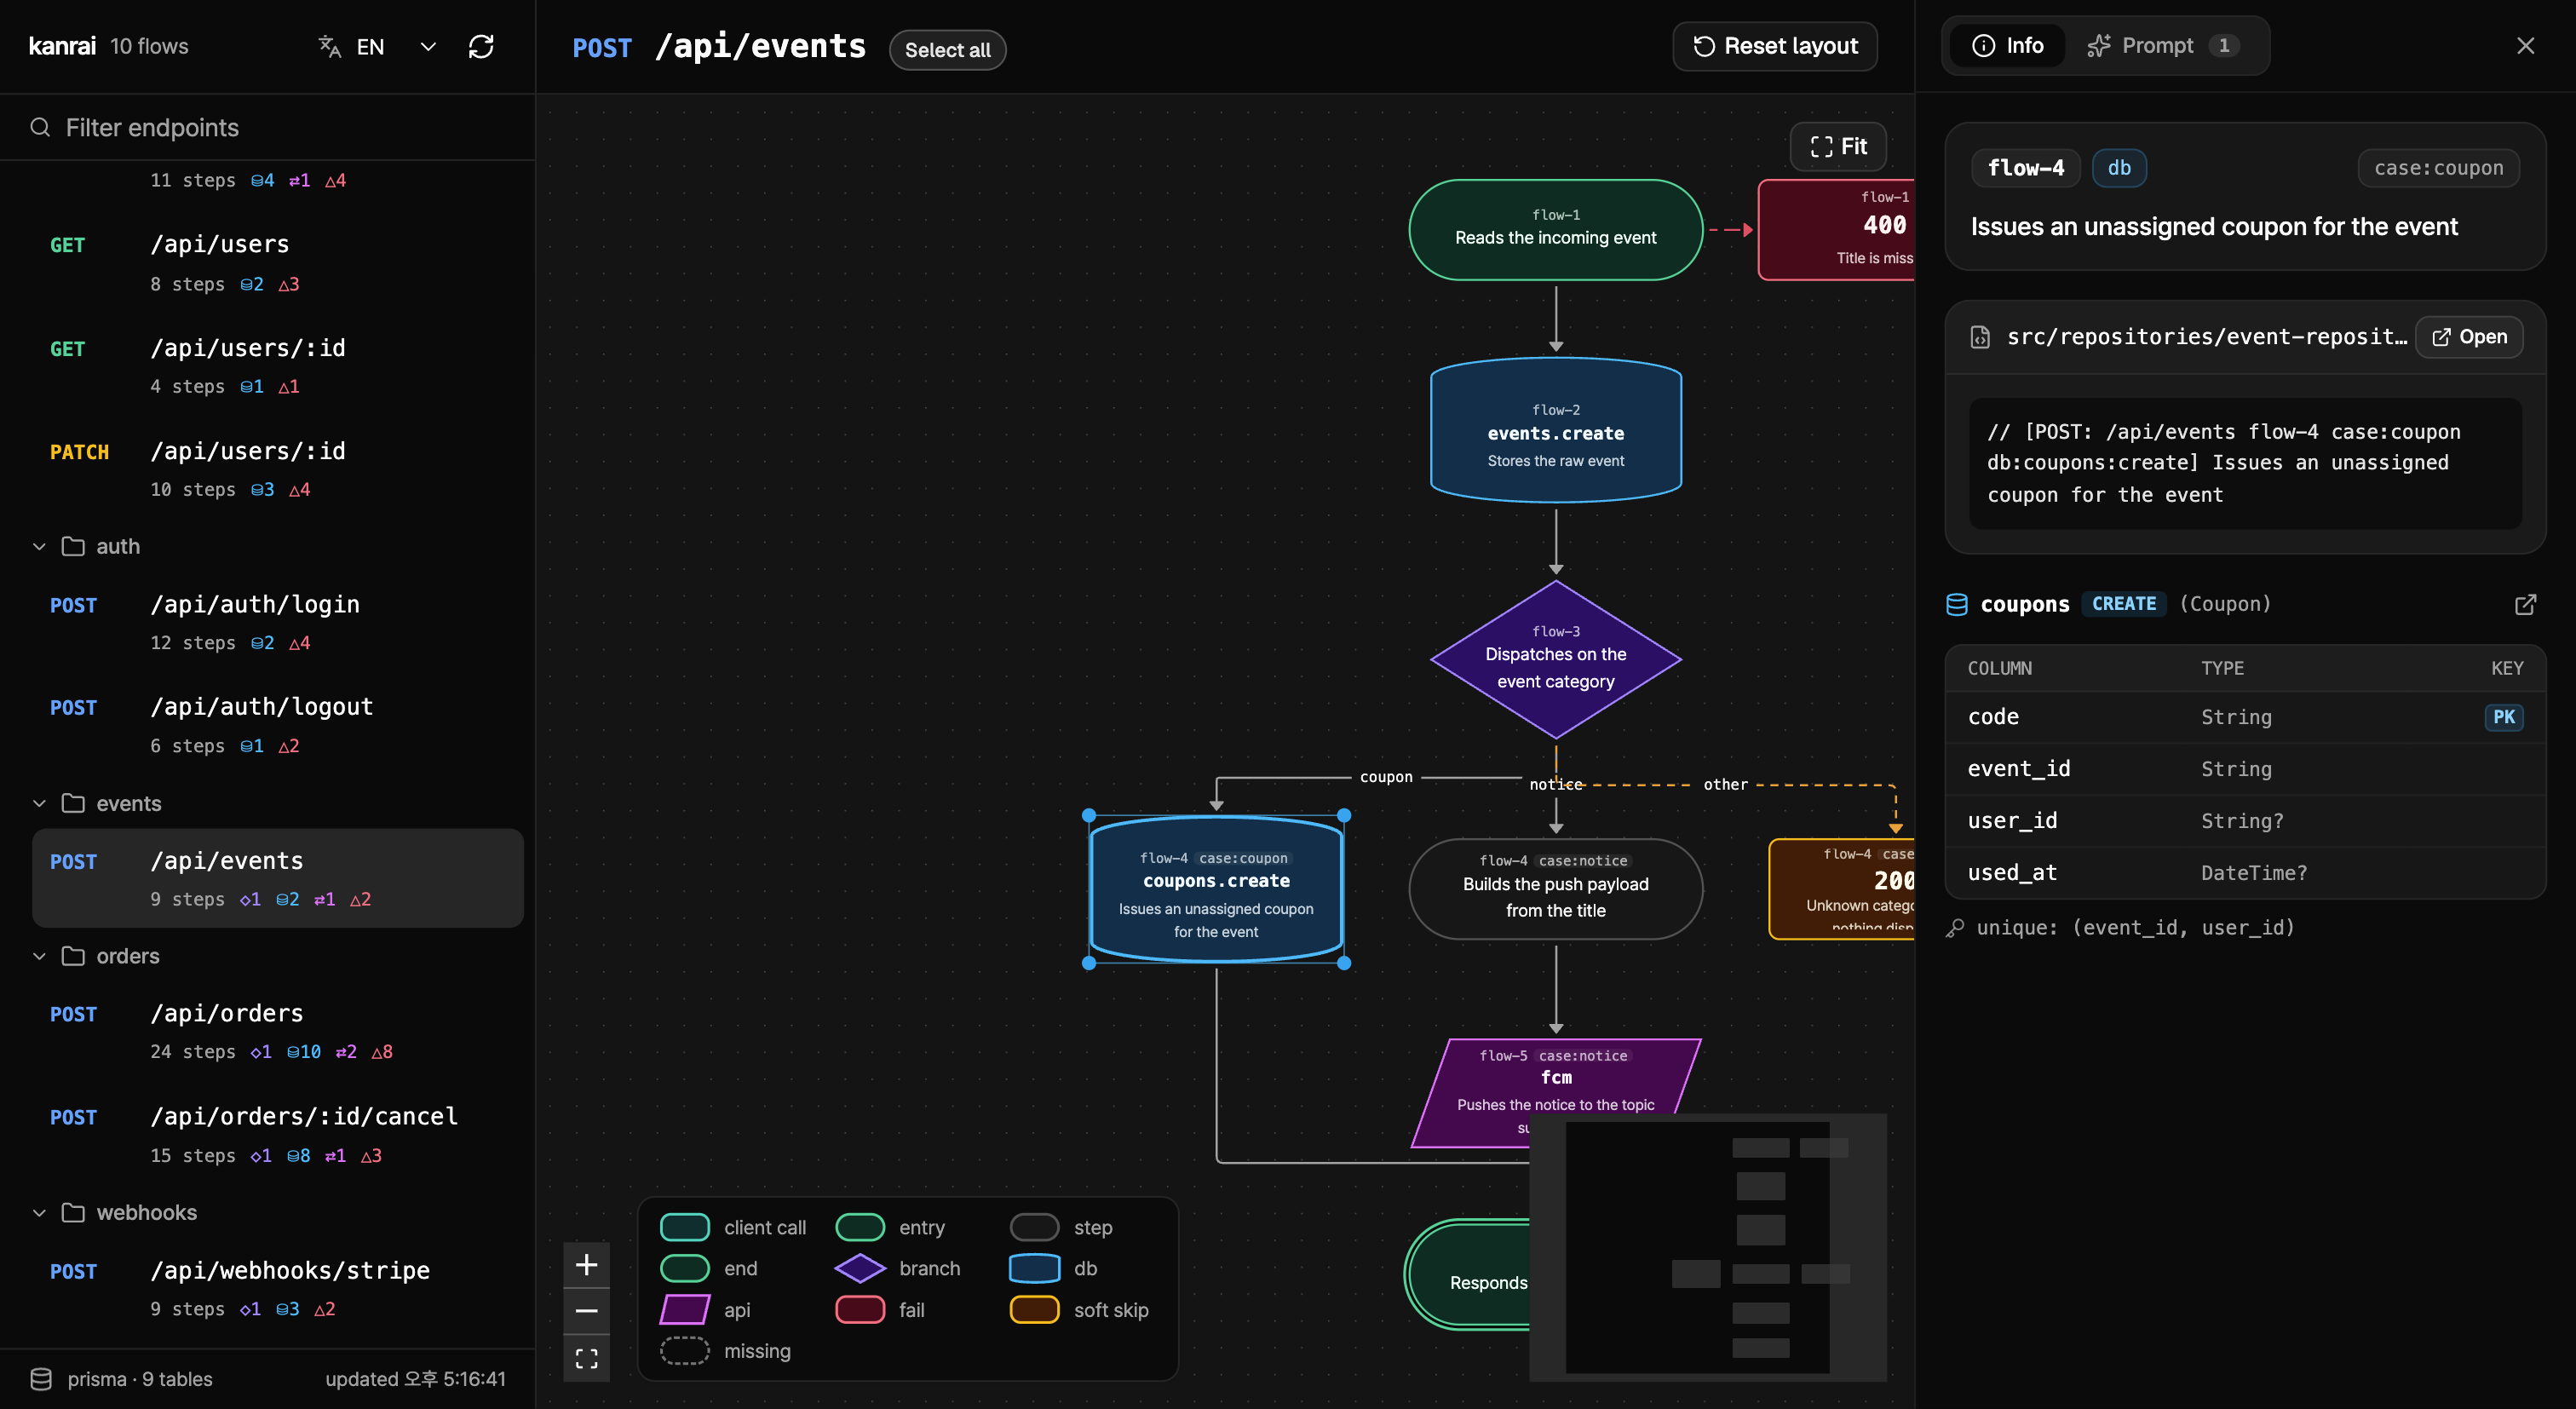Select POST /api/orders endpoint

click(278, 1031)
